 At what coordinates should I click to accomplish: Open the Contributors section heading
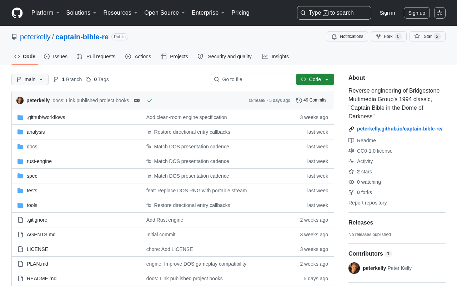coord(370,253)
